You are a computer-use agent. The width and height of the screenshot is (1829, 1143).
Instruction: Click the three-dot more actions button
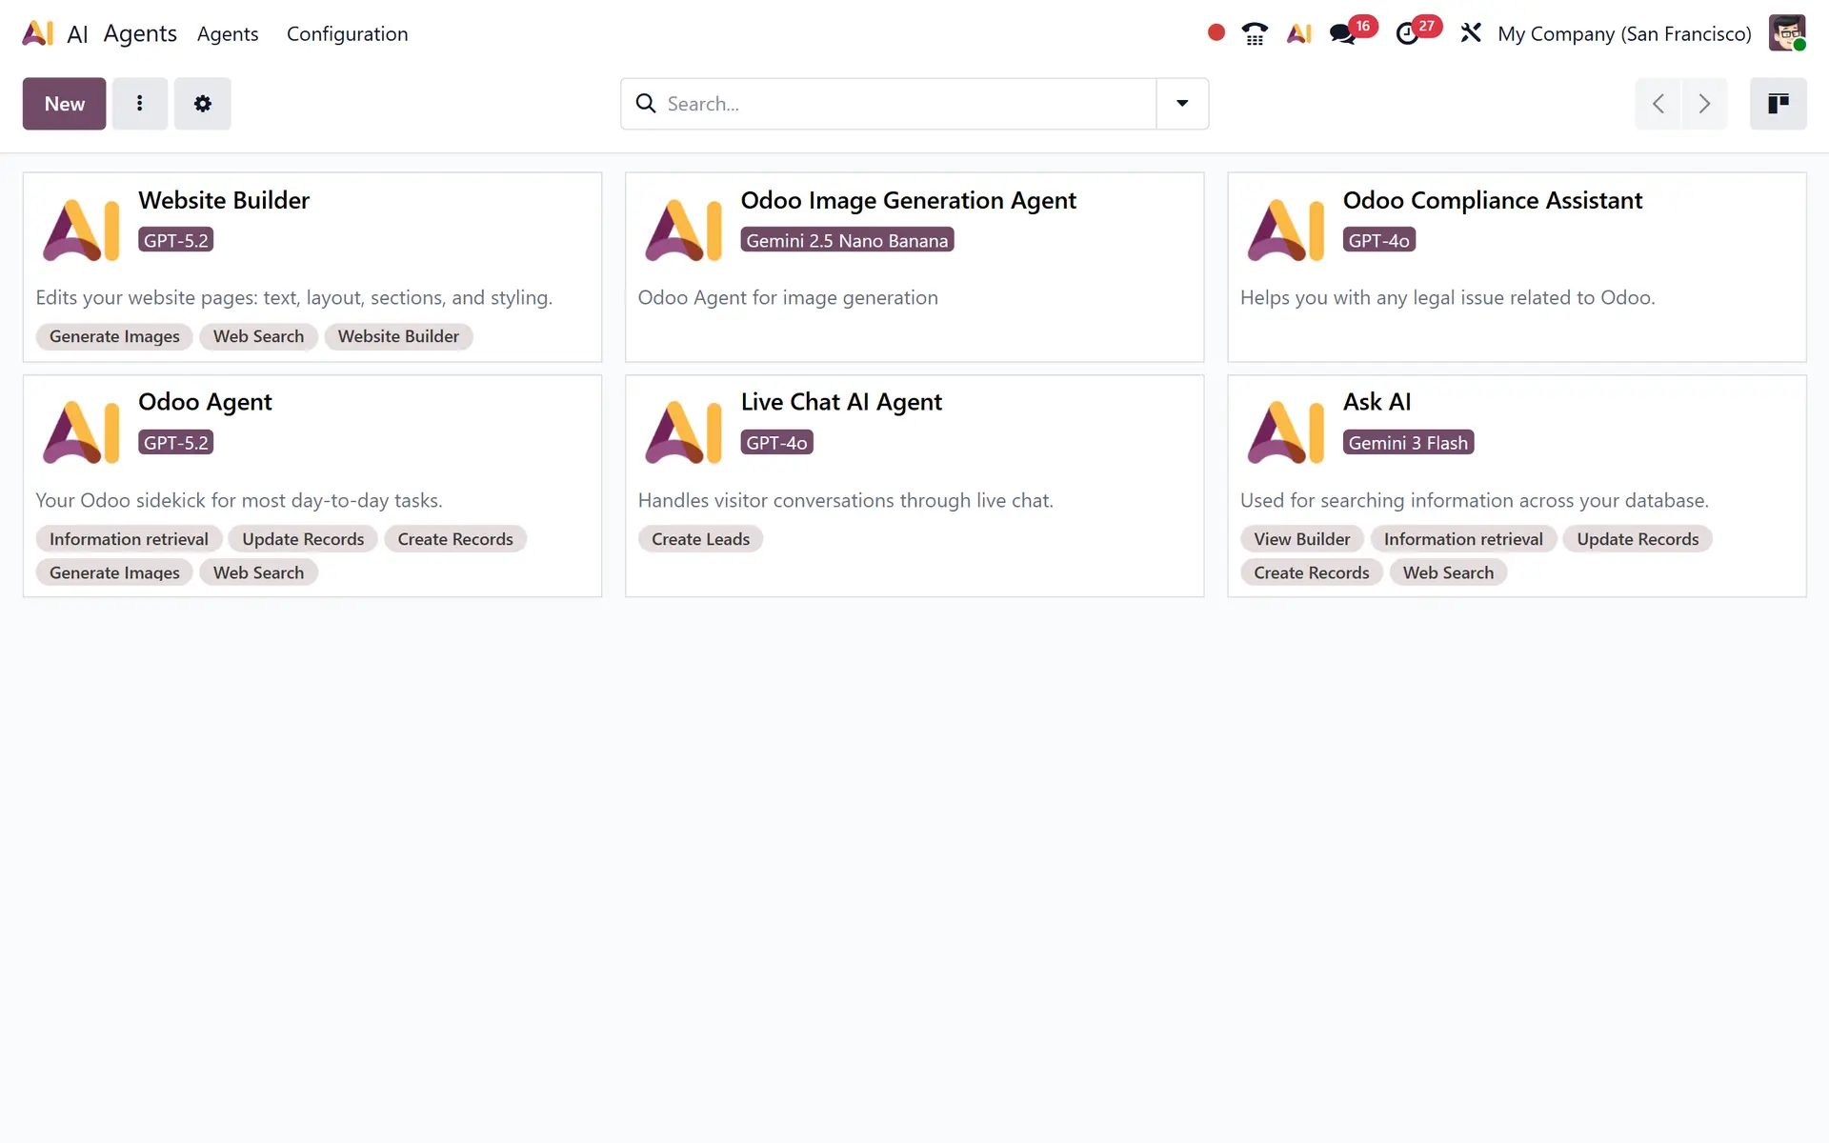pos(140,103)
